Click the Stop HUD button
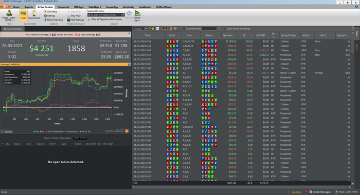 (74, 16)
